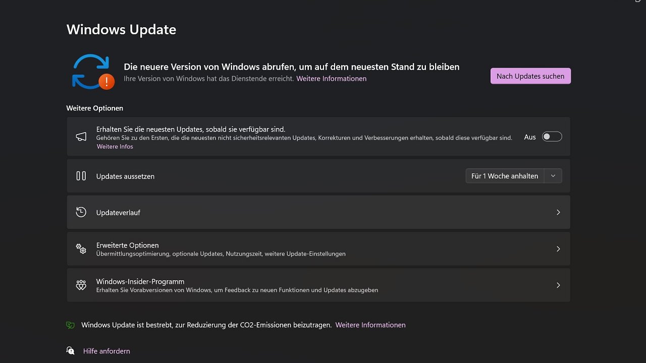This screenshot has height=363, width=646.
Task: Click the Windows Update sync status icon
Action: (93, 72)
